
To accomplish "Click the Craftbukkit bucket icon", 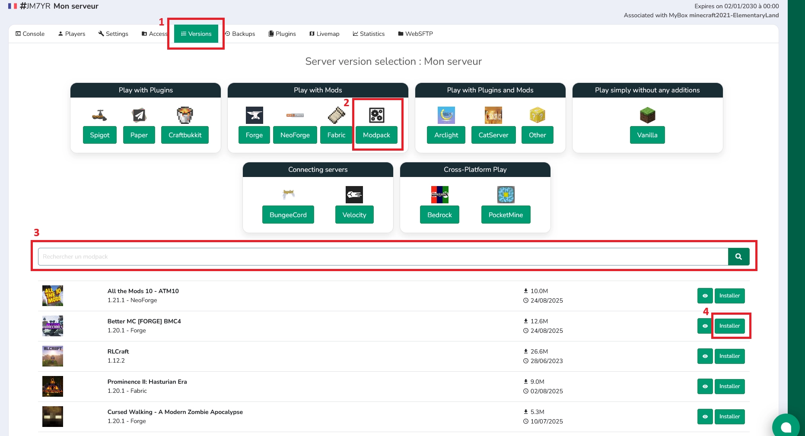I will [185, 115].
